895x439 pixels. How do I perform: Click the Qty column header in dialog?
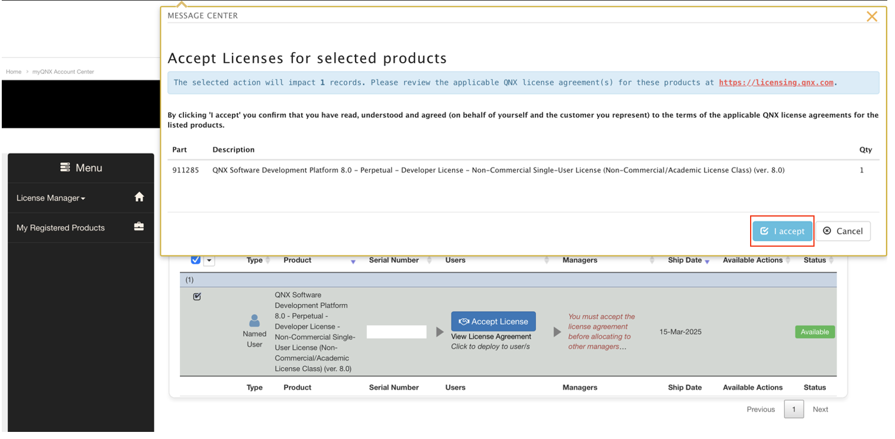pyautogui.click(x=865, y=150)
